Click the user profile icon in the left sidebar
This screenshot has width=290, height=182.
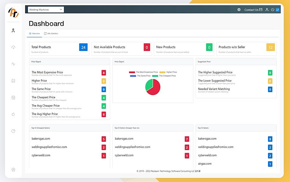point(13,30)
